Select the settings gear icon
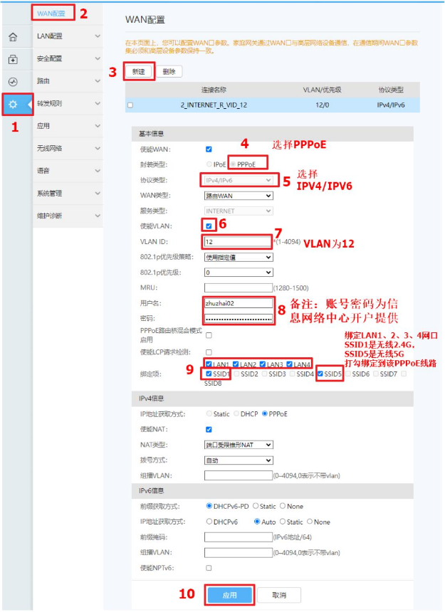The height and width of the screenshot is (612, 445). (x=13, y=105)
